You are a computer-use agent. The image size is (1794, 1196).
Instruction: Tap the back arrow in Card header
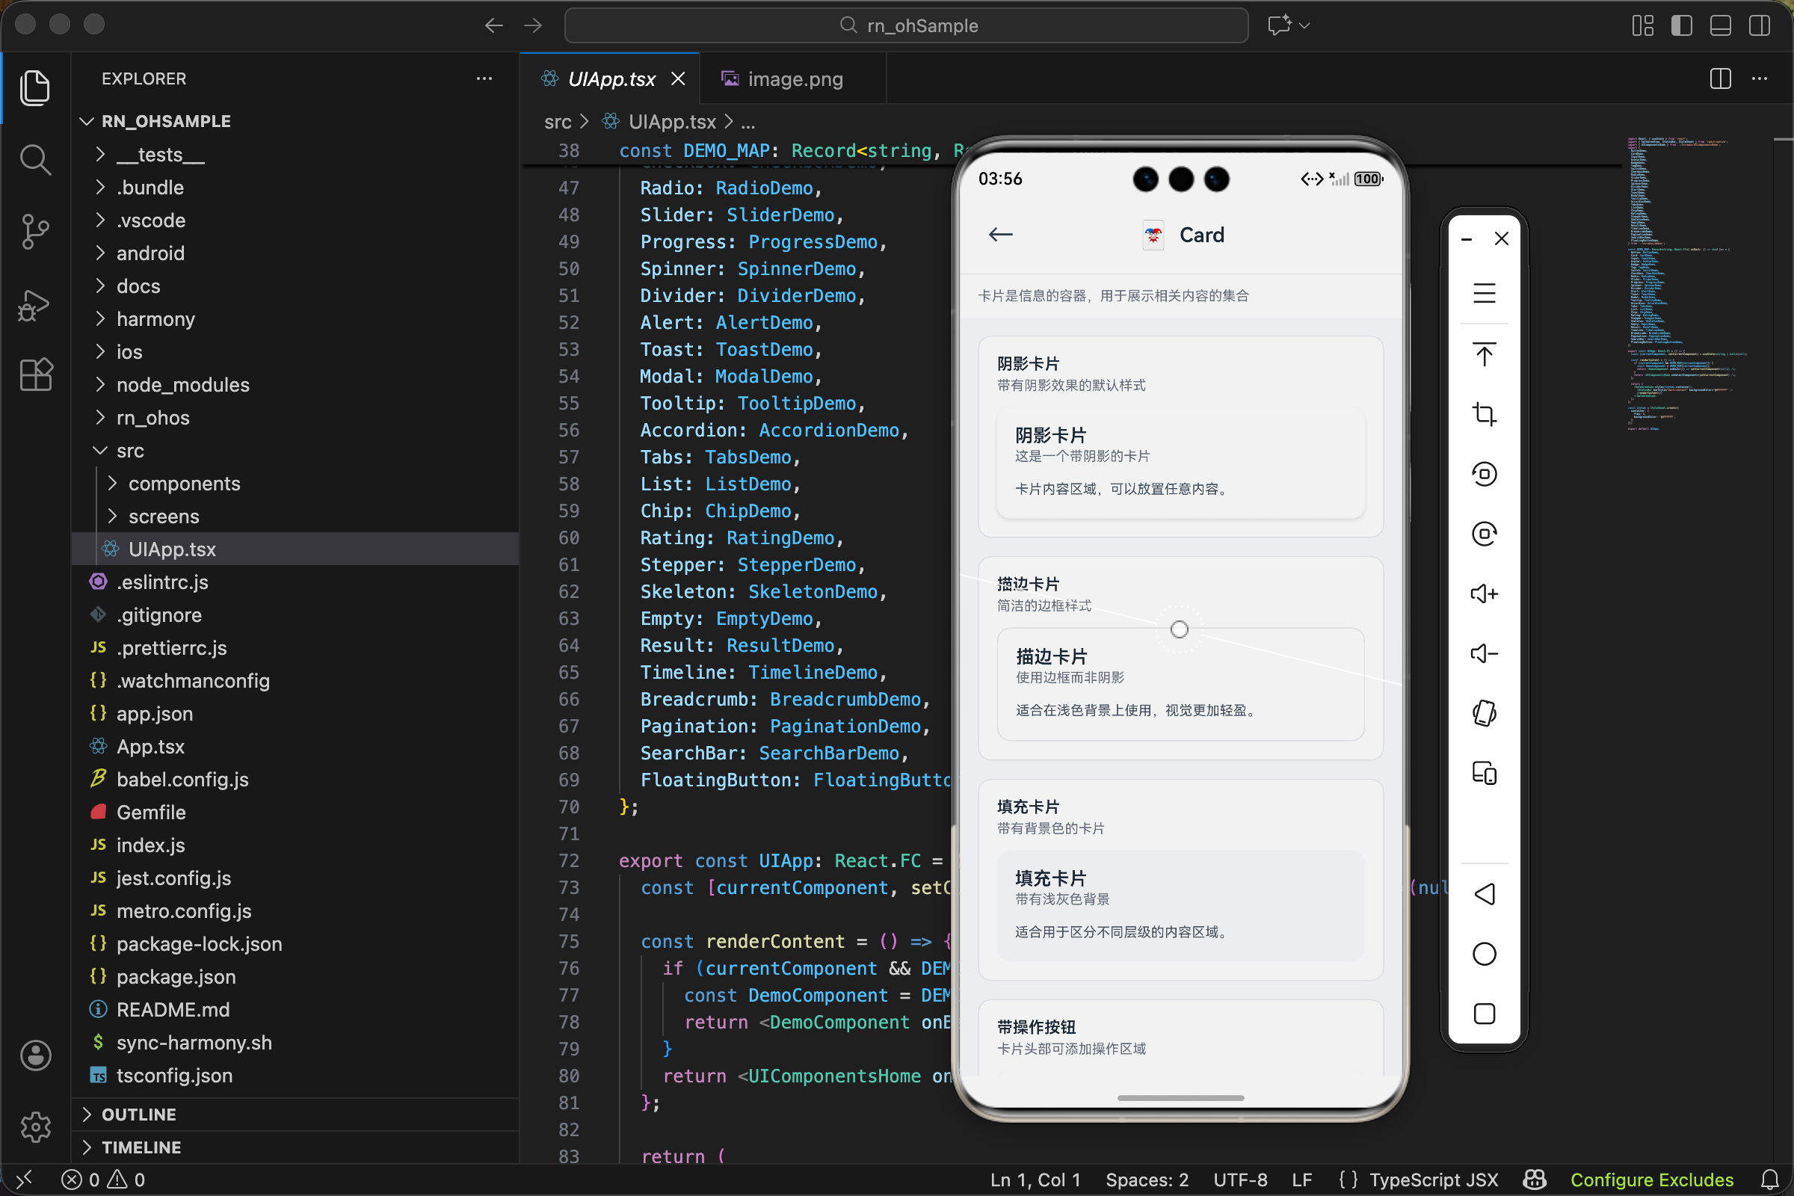point(1001,234)
